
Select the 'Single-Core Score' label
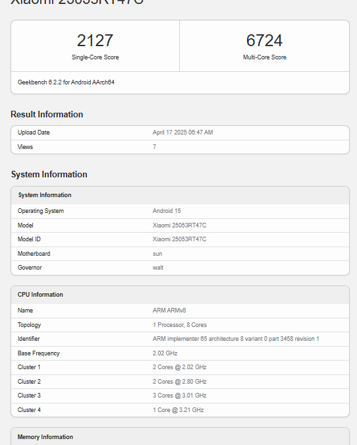(95, 57)
